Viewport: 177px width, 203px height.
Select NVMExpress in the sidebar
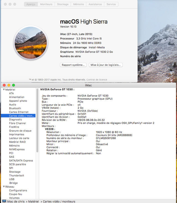[17, 149]
